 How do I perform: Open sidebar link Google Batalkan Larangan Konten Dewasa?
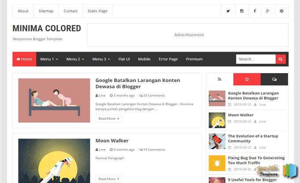[x=253, y=96]
